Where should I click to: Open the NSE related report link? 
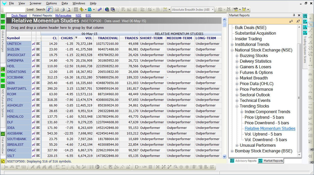[78, 16]
